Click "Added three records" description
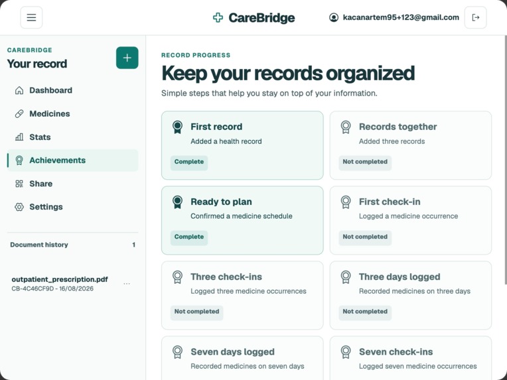This screenshot has height=380, width=507. 392,141
